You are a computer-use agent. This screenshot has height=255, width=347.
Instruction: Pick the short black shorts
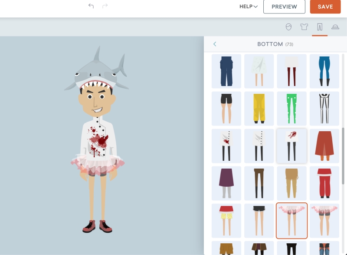pos(259,221)
